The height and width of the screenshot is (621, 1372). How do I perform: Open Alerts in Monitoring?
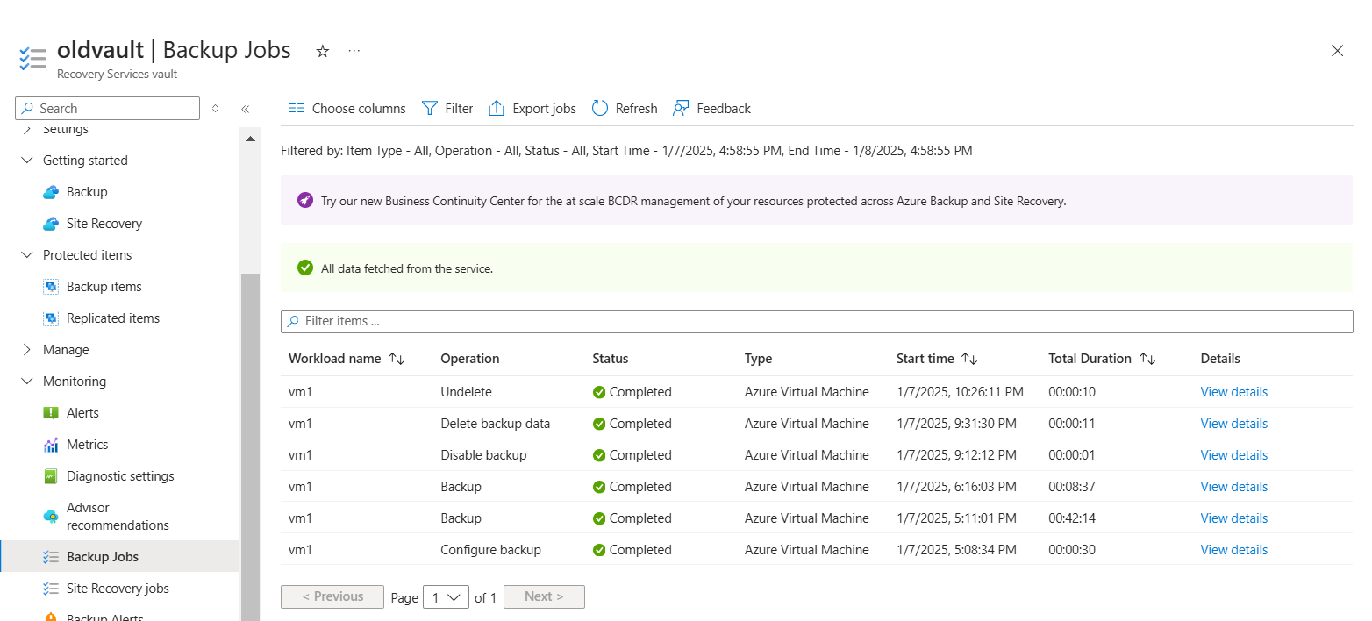[82, 413]
